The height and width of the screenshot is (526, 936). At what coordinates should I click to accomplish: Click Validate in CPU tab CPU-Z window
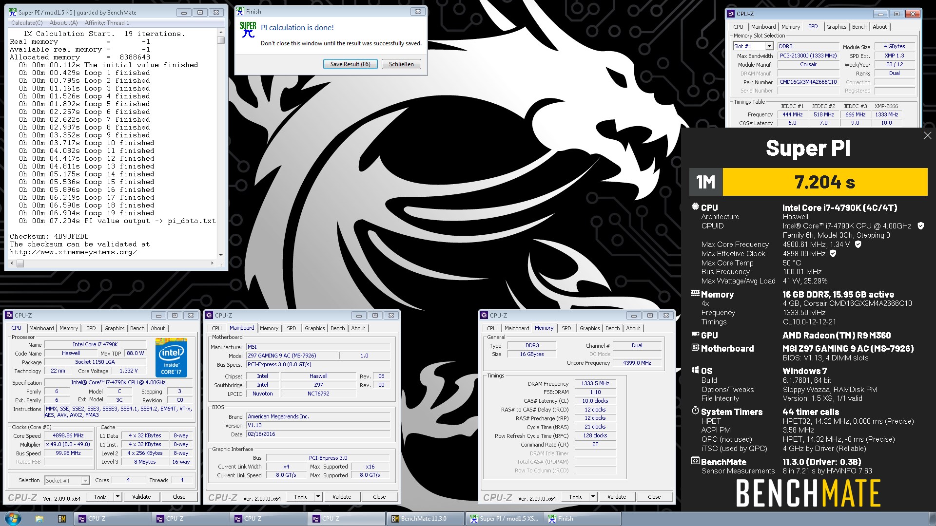(141, 497)
